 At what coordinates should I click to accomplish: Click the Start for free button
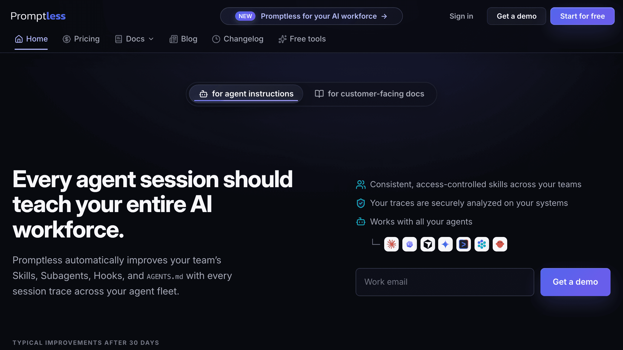pyautogui.click(x=582, y=16)
